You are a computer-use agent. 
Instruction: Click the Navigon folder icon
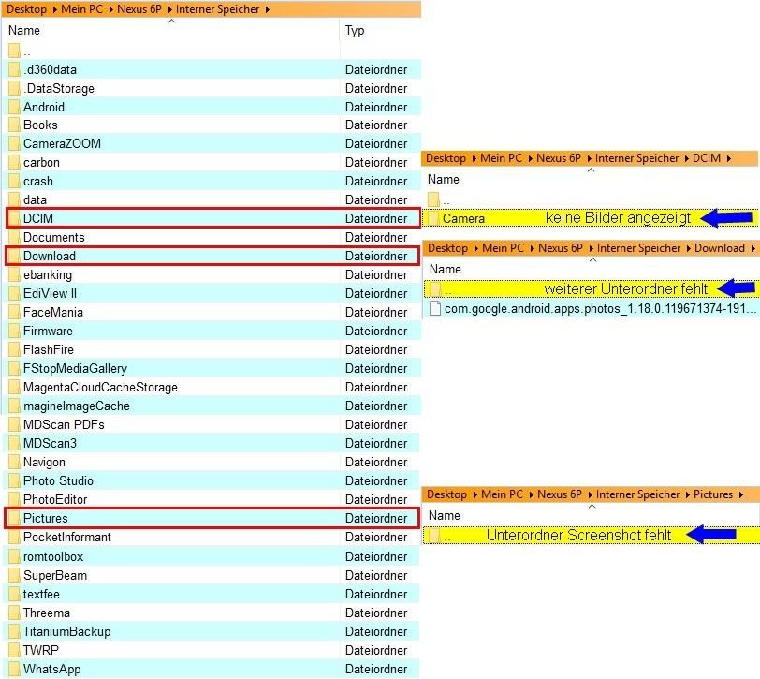tap(14, 462)
